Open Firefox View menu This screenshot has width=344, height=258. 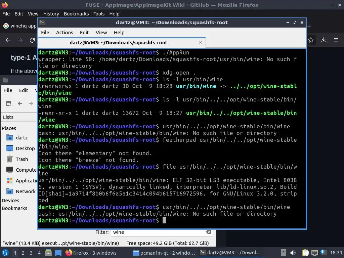click(33, 14)
